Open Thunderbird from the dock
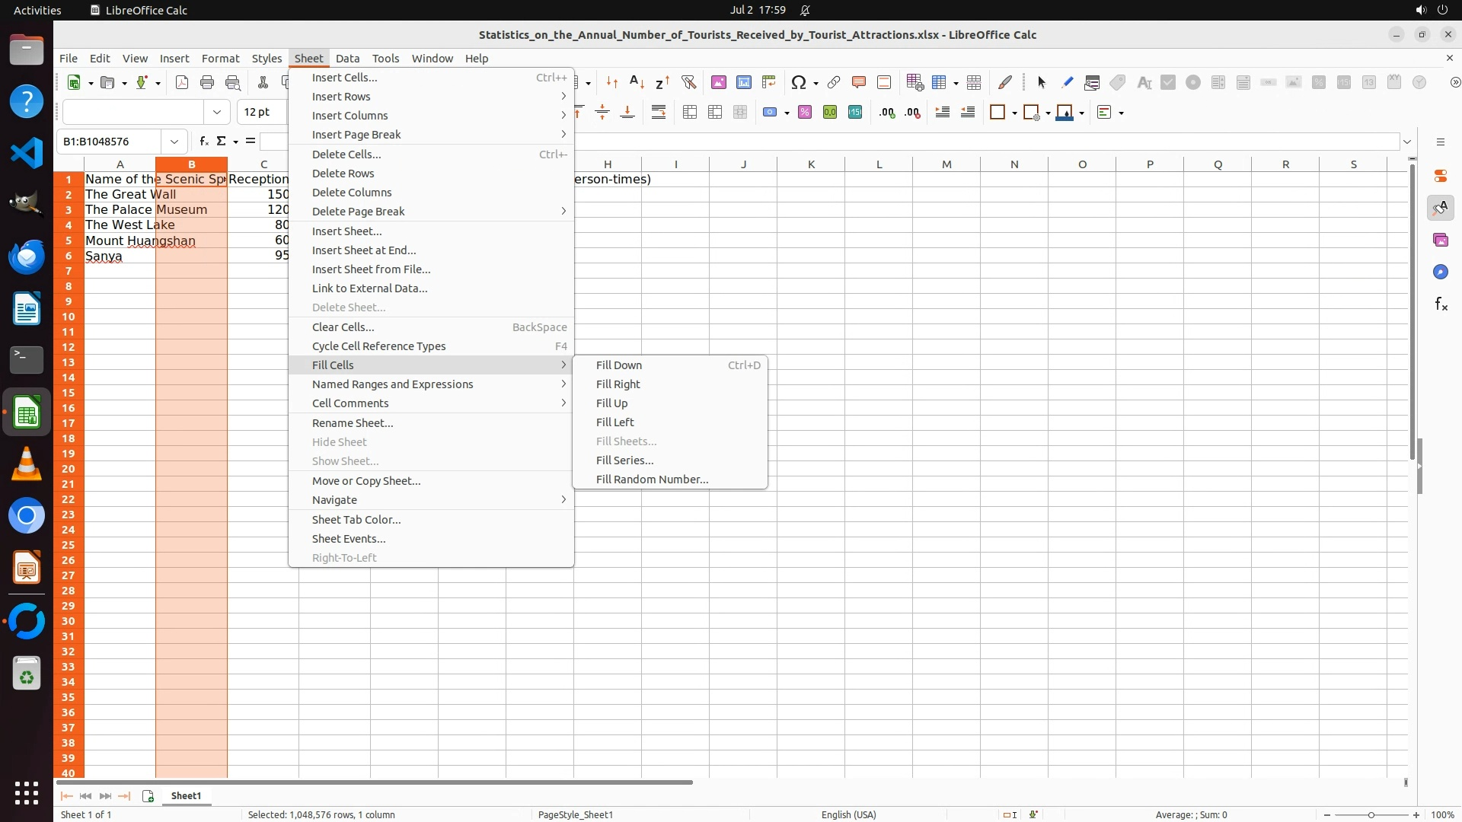 pos(27,256)
